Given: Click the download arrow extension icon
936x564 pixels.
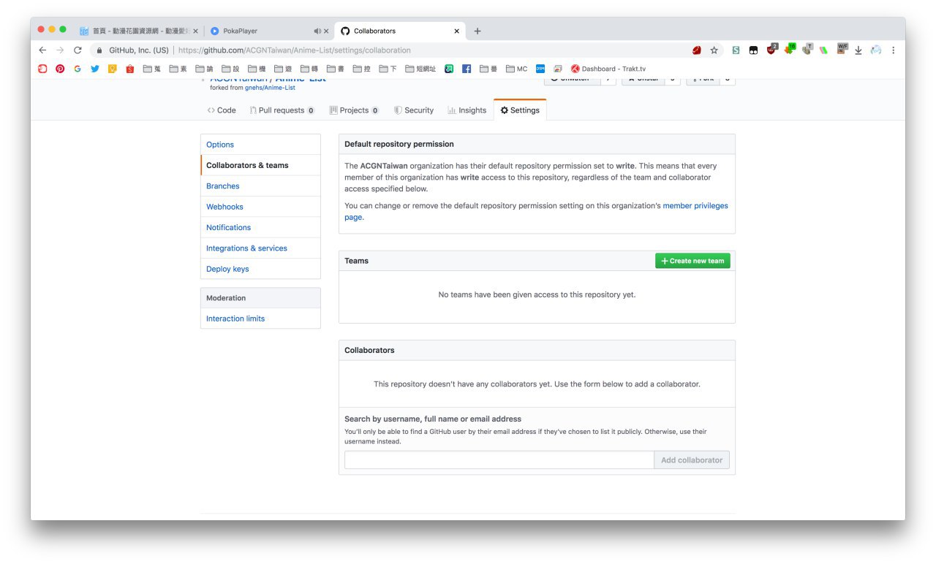Looking at the screenshot, I should tap(858, 50).
